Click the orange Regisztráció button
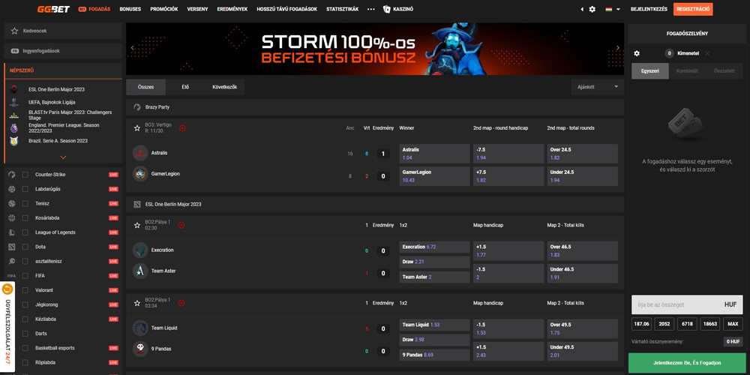Image resolution: width=750 pixels, height=375 pixels. click(x=693, y=9)
